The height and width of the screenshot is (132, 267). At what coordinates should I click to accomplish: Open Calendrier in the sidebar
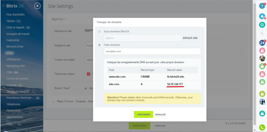coord(13,40)
